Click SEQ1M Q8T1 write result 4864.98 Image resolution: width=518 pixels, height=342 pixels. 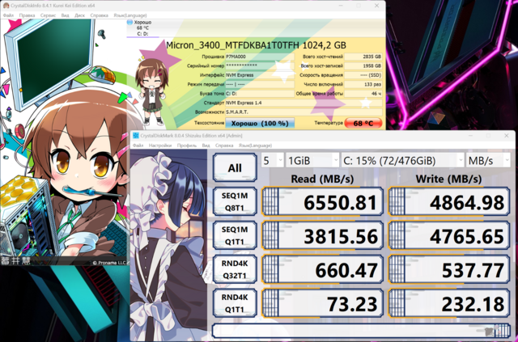tap(449, 201)
